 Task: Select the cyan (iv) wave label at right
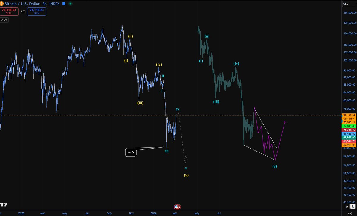coord(236,64)
